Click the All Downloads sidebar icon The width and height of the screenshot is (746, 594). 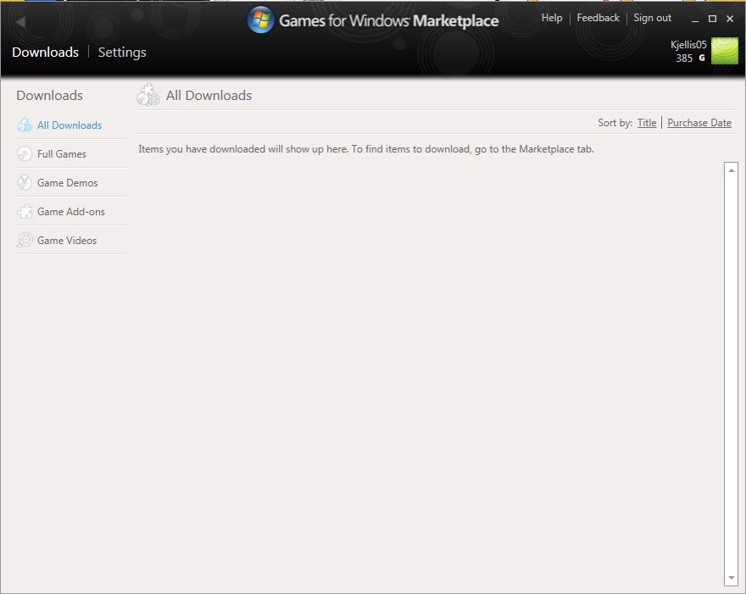(25, 125)
